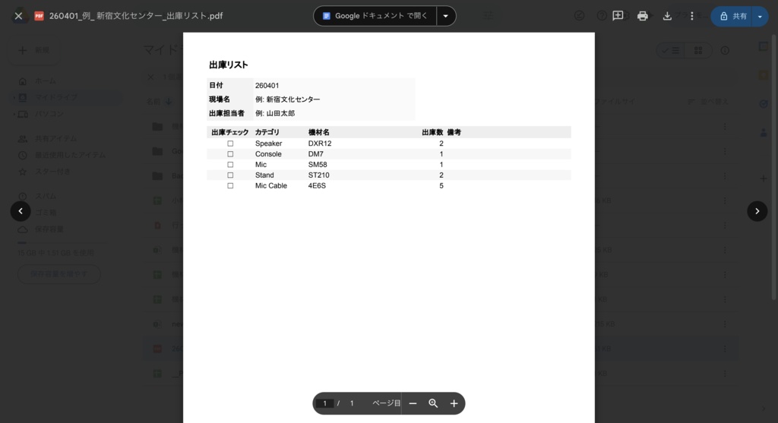Image resolution: width=778 pixels, height=423 pixels.
Task: Click the DXR12 equipment name
Action: coord(320,144)
